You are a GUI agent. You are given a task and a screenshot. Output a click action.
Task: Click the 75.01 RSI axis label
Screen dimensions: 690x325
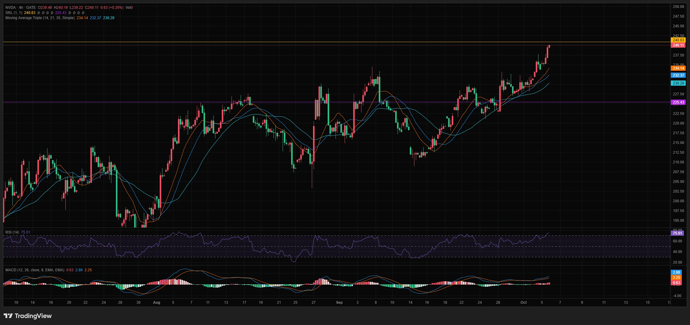(x=677, y=233)
